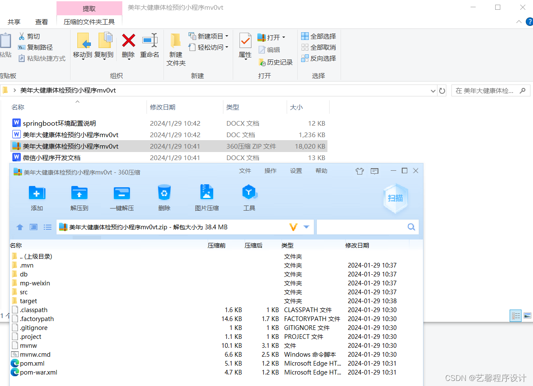This screenshot has height=386, width=533.
Task: Click Select All (全部选择) in ribbon
Action: click(319, 36)
